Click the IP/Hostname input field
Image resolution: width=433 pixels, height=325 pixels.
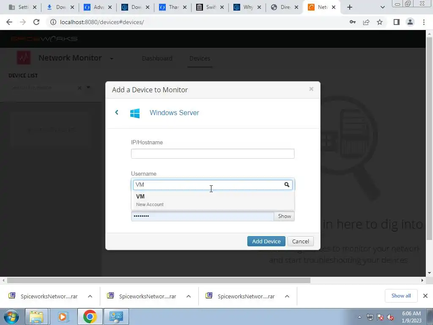coord(213,154)
